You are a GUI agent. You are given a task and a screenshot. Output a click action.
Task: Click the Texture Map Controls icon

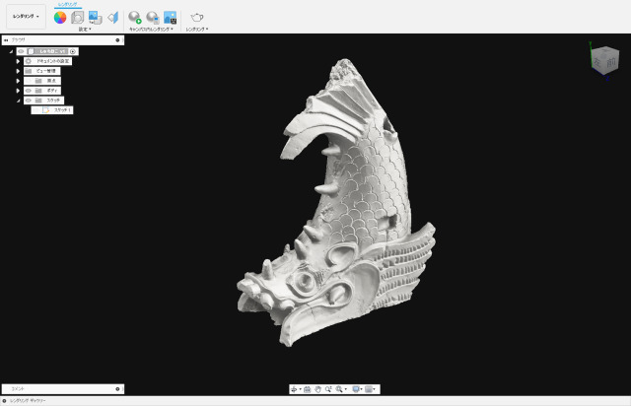pyautogui.click(x=111, y=17)
